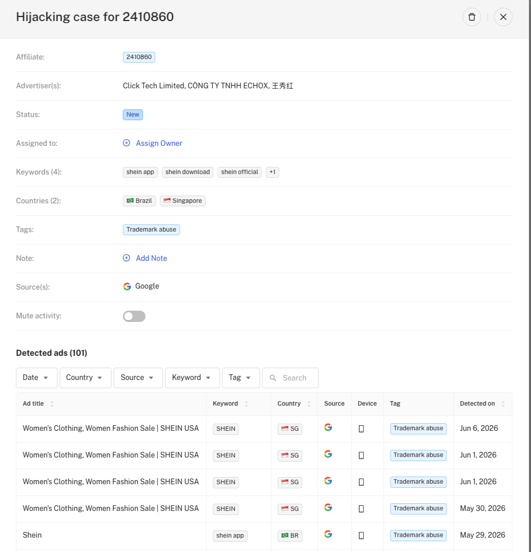Click the Google logo in the Source(s) row
Viewport: 531px width, 552px height.
pyautogui.click(x=127, y=287)
